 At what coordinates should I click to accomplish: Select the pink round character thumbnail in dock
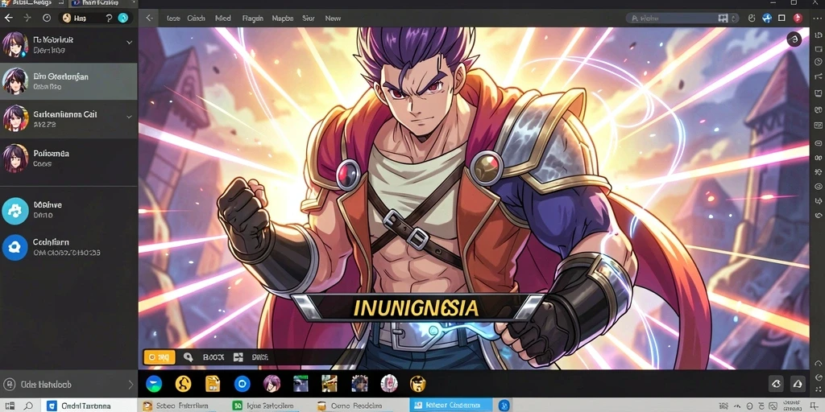[389, 384]
